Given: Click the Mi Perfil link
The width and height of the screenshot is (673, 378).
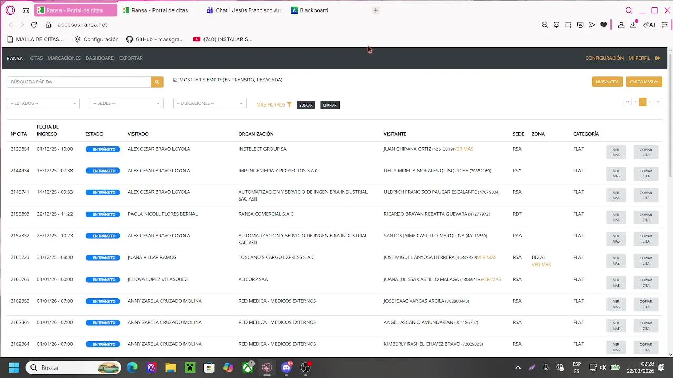Looking at the screenshot, I should (639, 58).
